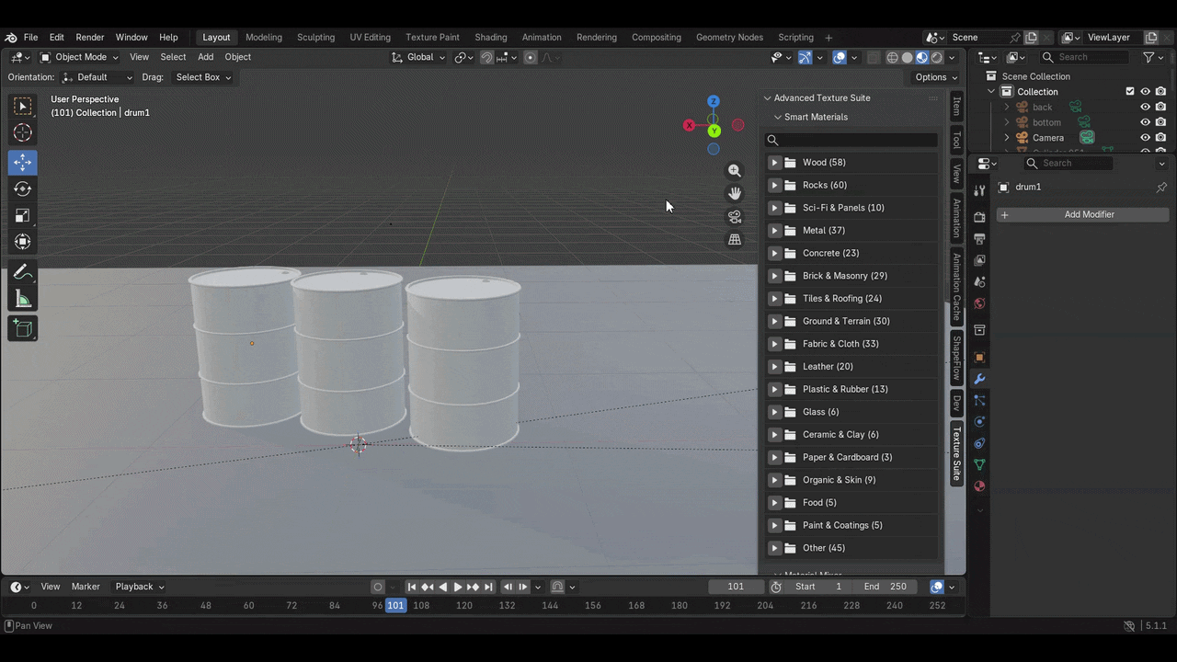Select the Rotate tool
This screenshot has height=662, width=1177.
pos(23,189)
